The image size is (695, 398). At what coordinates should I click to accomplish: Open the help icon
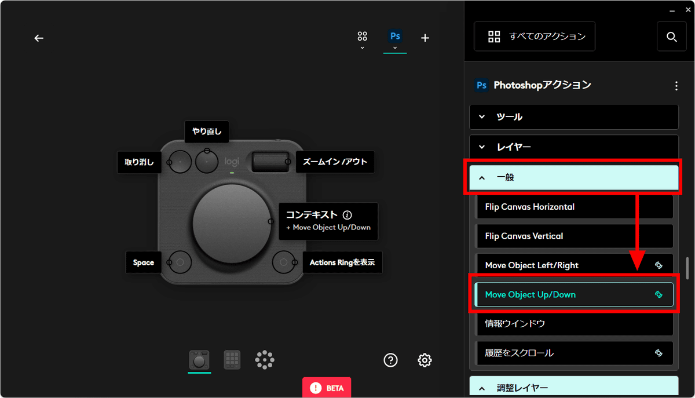coord(390,360)
